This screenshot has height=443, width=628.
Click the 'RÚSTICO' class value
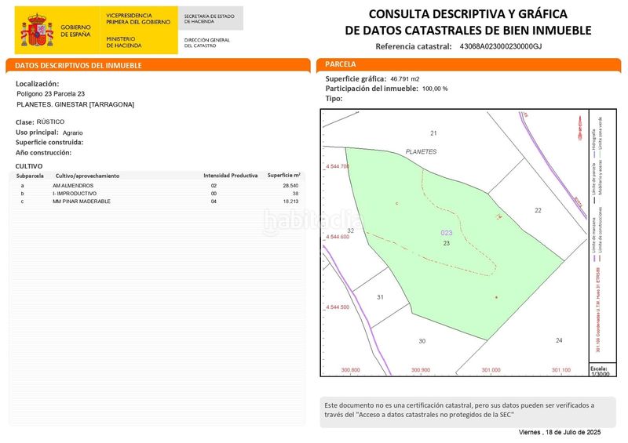(50, 122)
